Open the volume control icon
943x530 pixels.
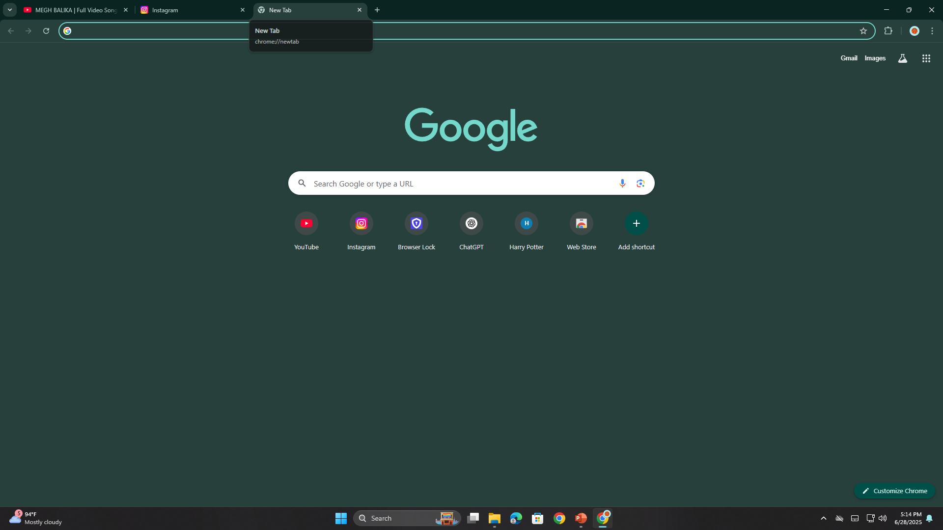(x=883, y=518)
